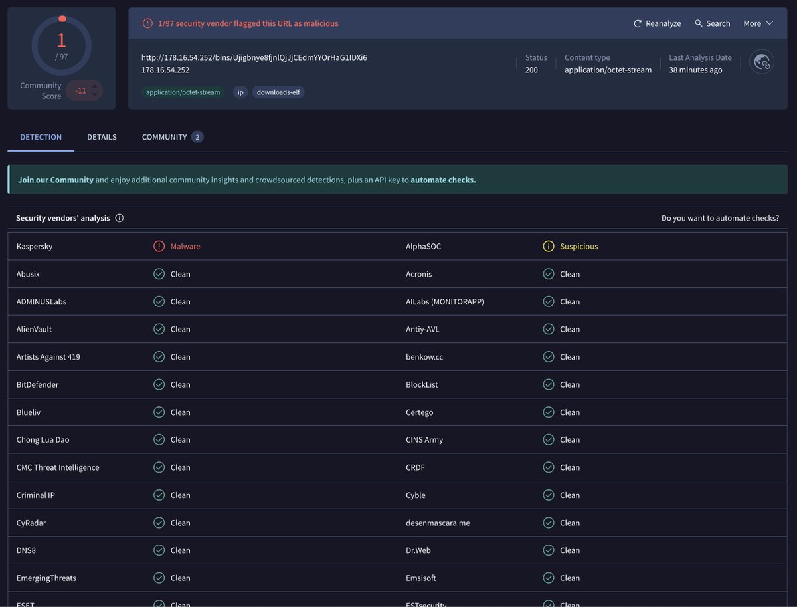This screenshot has height=607, width=797.
Task: Click the Content type value
Action: pos(608,70)
